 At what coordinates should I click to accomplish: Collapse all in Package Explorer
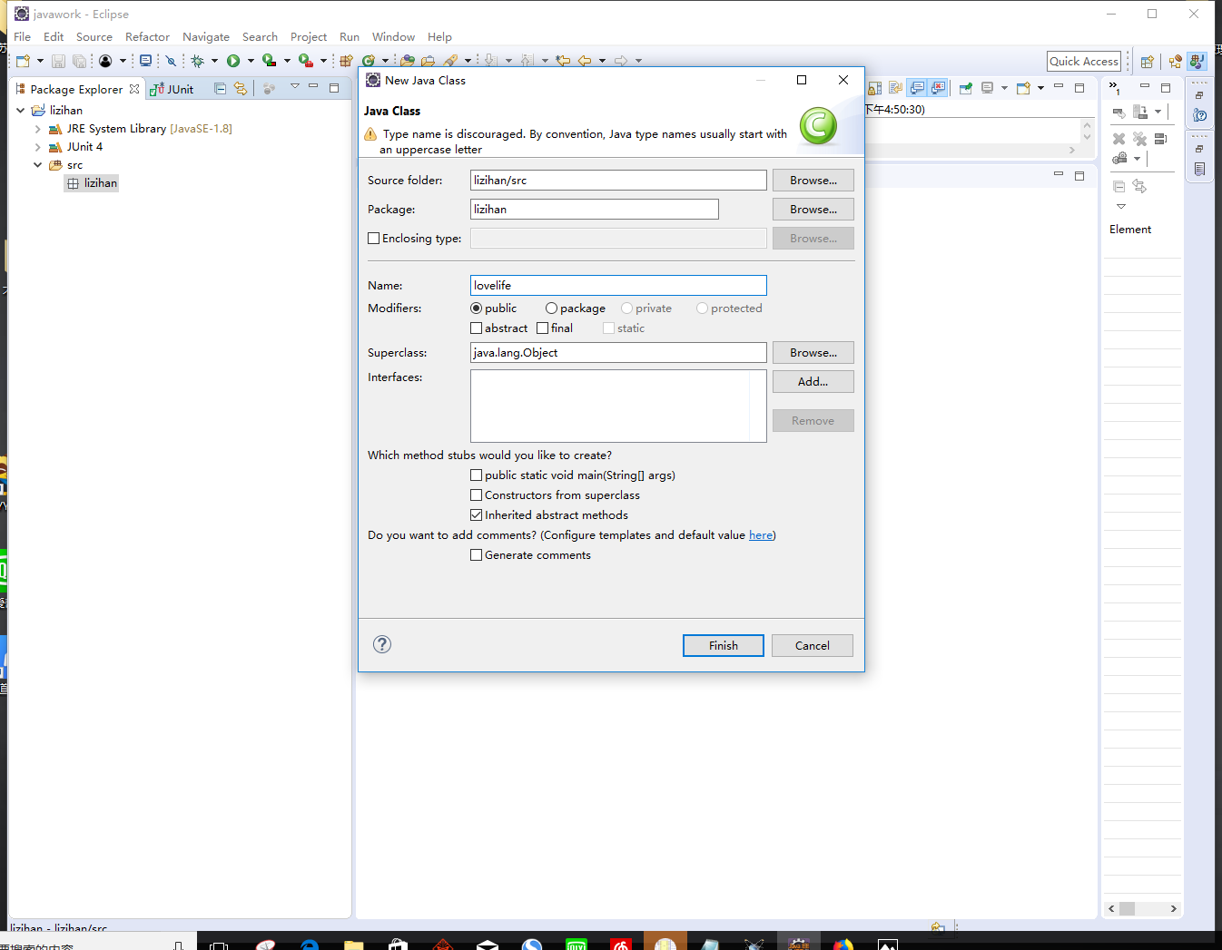click(220, 88)
